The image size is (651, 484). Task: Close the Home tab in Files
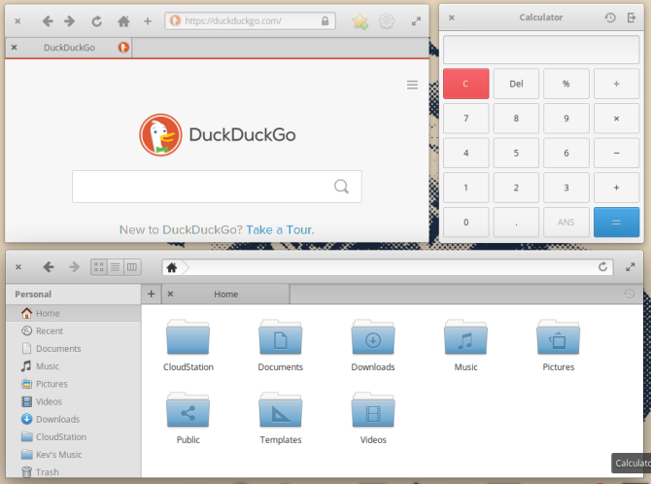(x=170, y=294)
